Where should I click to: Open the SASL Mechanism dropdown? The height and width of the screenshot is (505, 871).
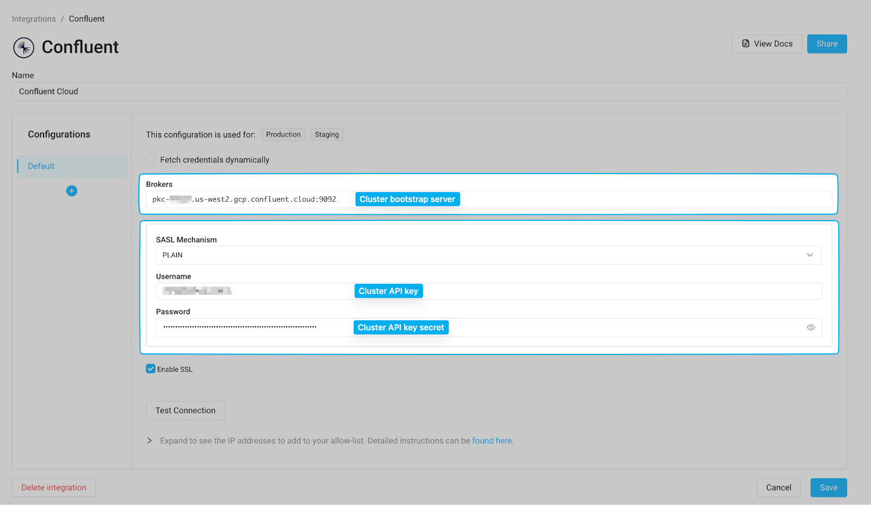(488, 255)
